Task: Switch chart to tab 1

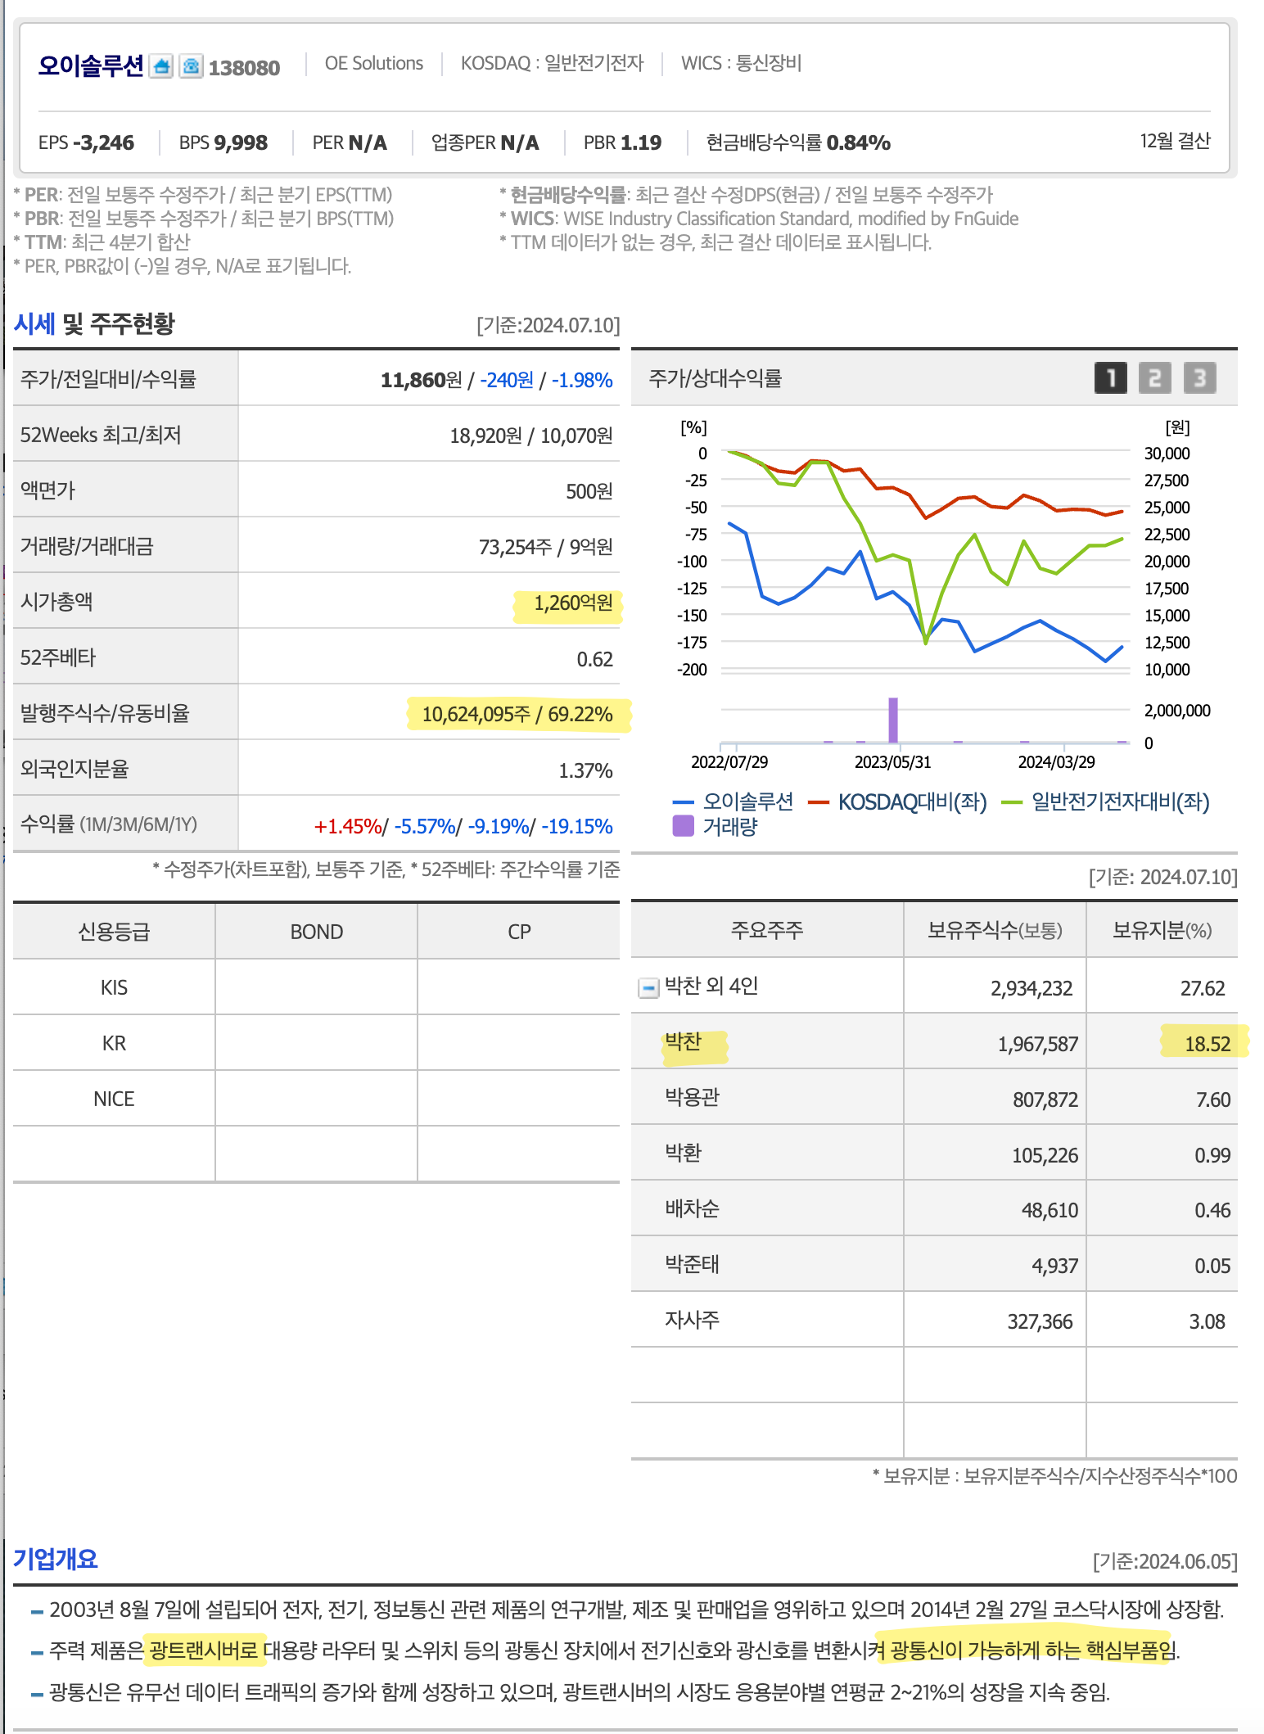Action: point(1110,377)
